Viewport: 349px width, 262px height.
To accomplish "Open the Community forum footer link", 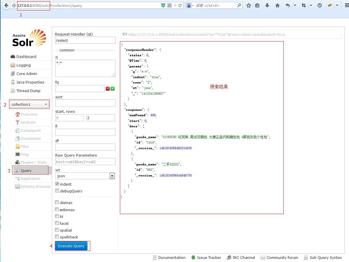I will (x=279, y=257).
